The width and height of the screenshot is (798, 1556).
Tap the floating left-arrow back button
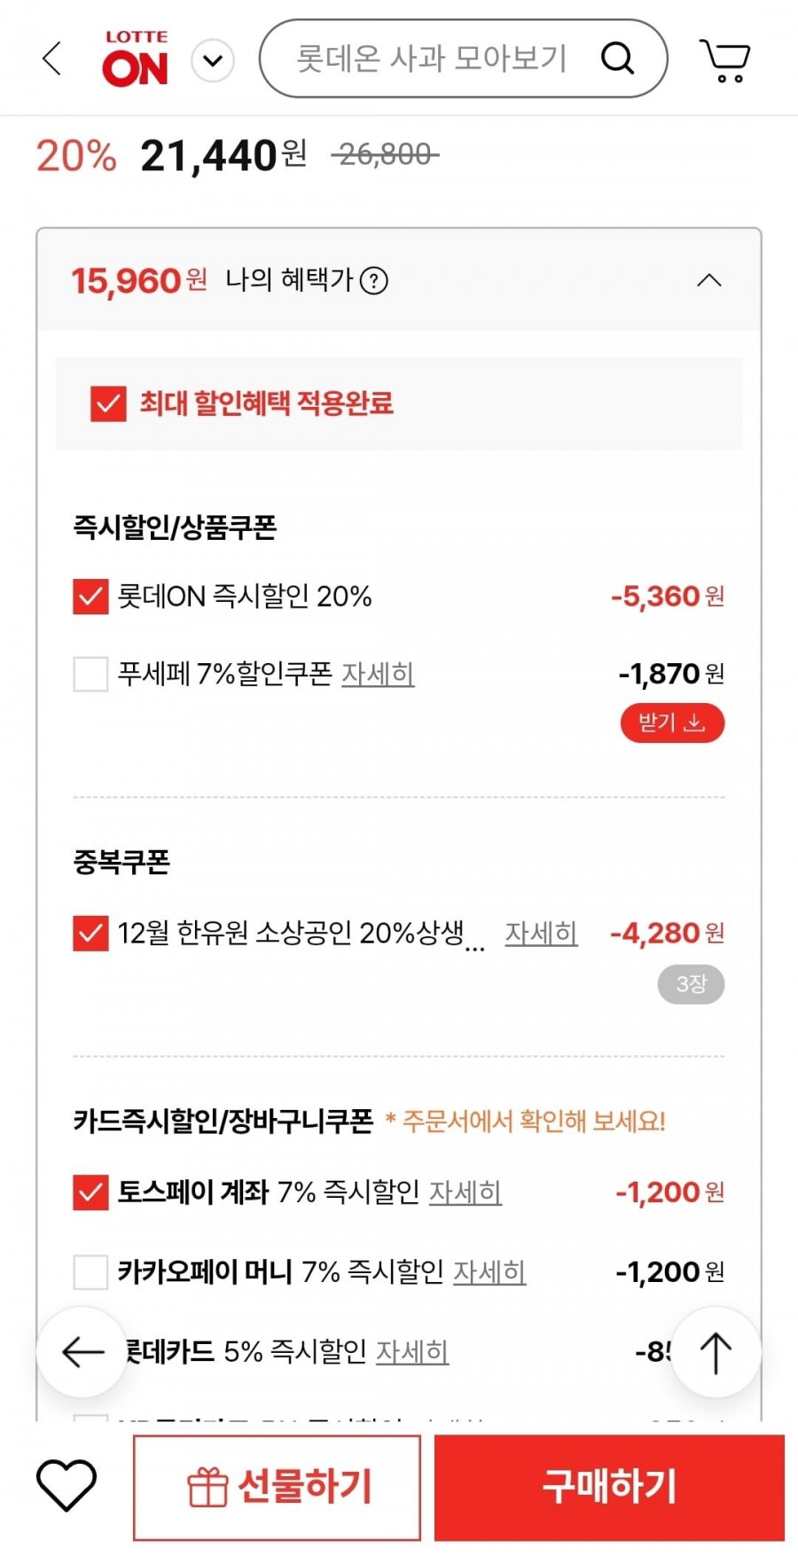click(82, 1352)
